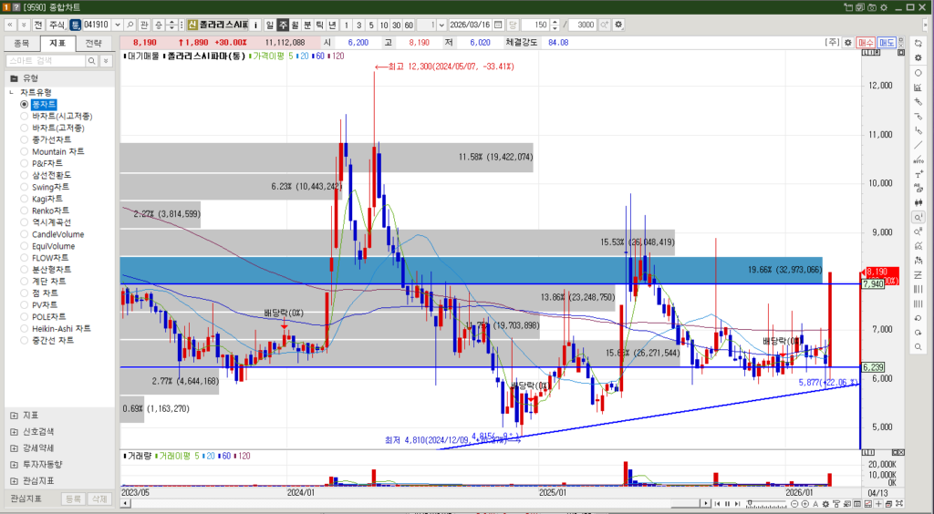The height and width of the screenshot is (514, 934).
Task: Expand the 신호검색 tree section
Action: 14,431
